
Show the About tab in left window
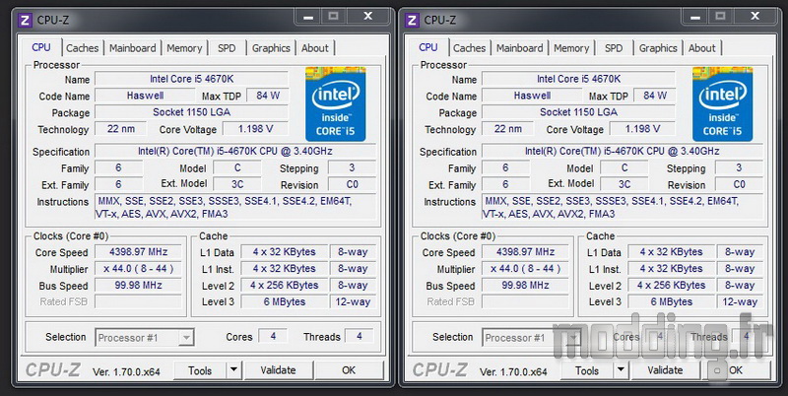[x=315, y=48]
